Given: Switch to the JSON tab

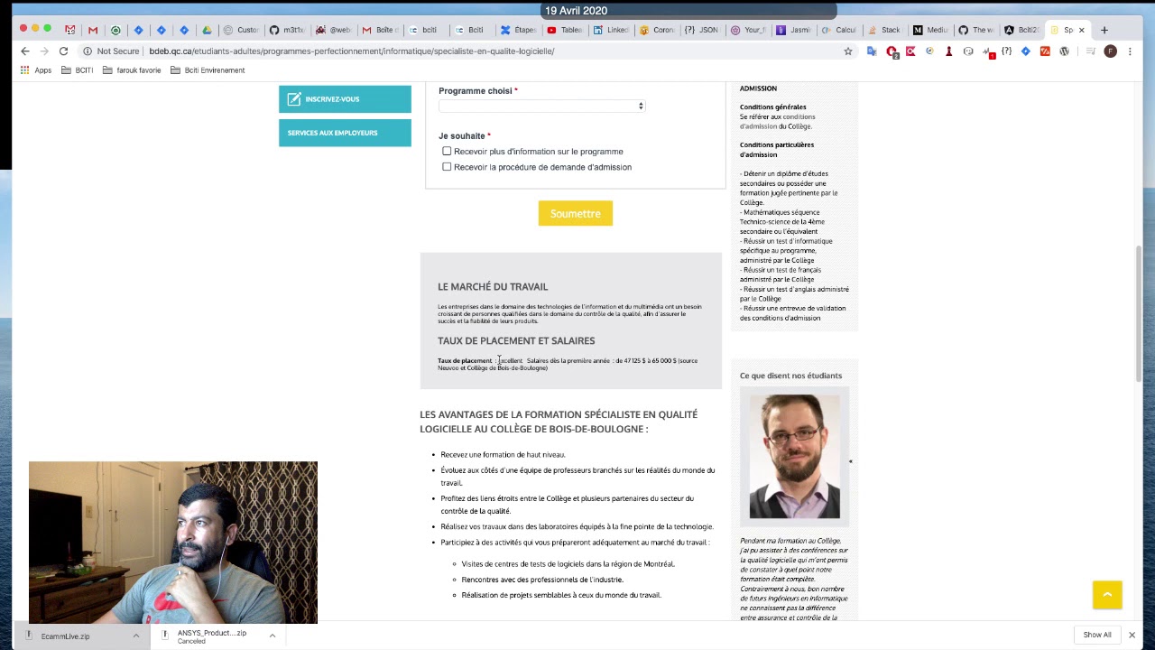Looking at the screenshot, I should (702, 30).
